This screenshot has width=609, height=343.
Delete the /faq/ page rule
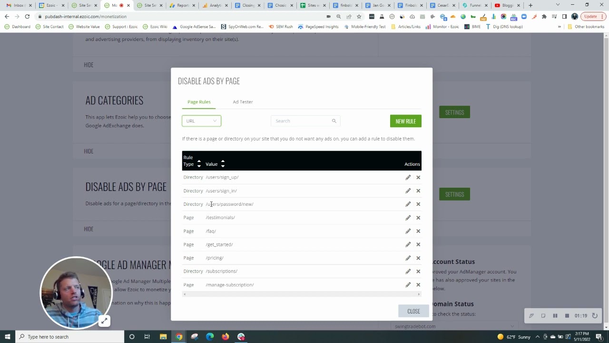coord(418,231)
